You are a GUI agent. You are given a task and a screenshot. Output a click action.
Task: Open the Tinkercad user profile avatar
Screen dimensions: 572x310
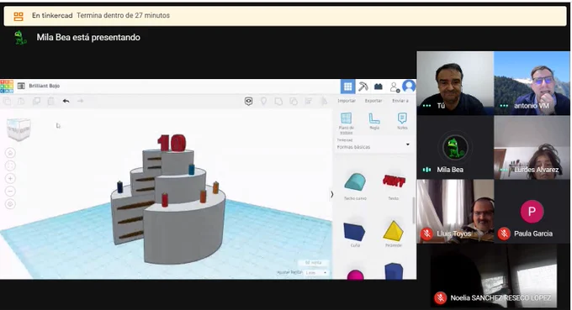click(409, 87)
